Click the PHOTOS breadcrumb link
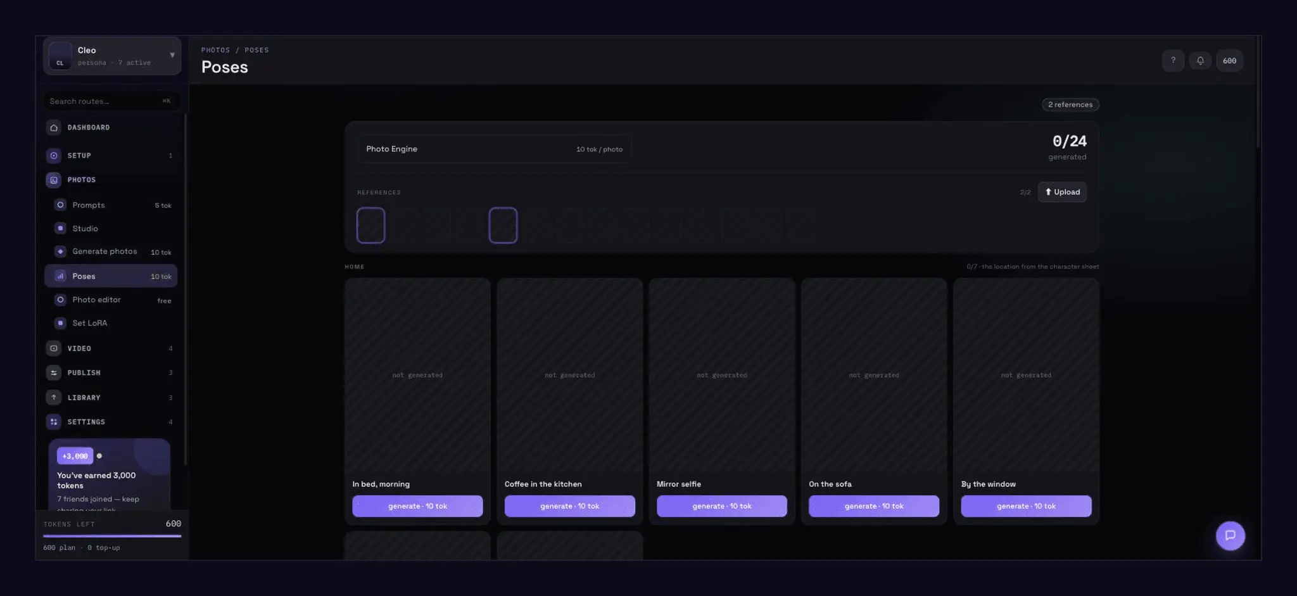 (x=215, y=50)
